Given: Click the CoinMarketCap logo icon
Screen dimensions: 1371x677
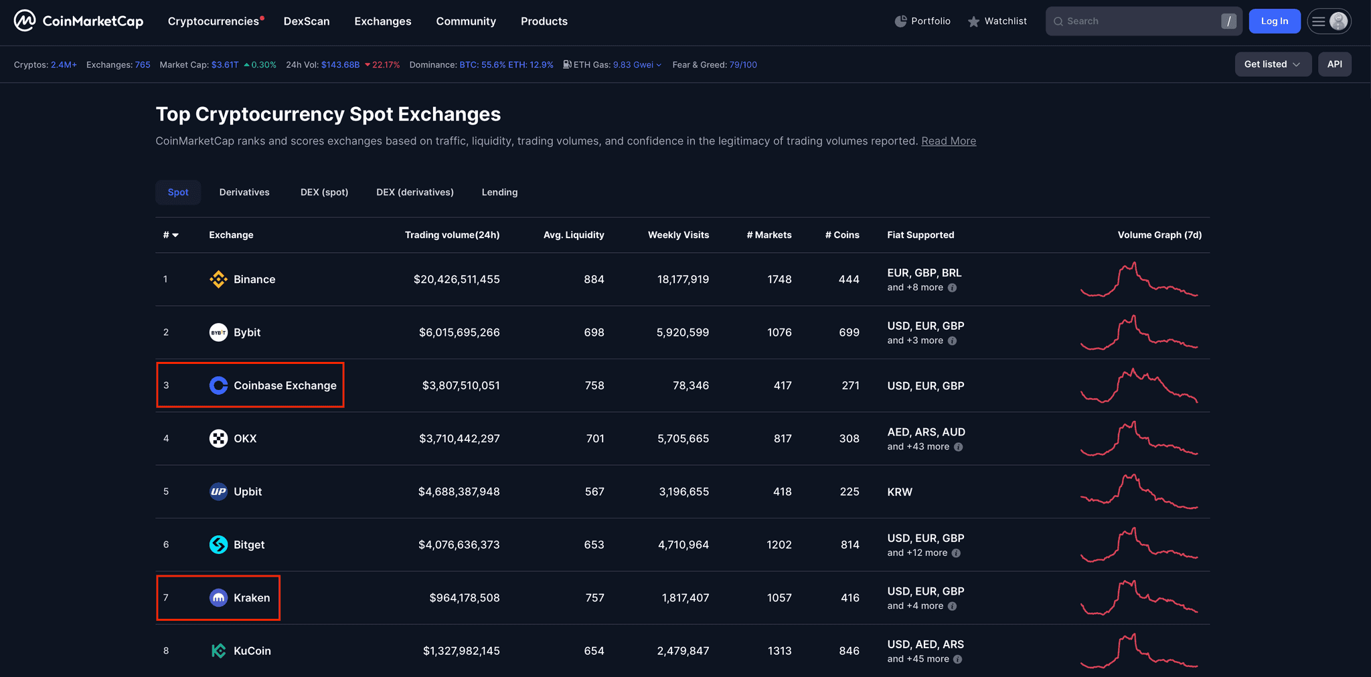Looking at the screenshot, I should [x=25, y=21].
